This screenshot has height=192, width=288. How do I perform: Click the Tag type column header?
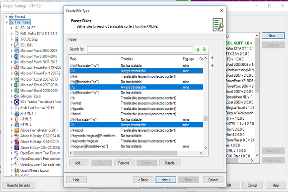(189, 59)
